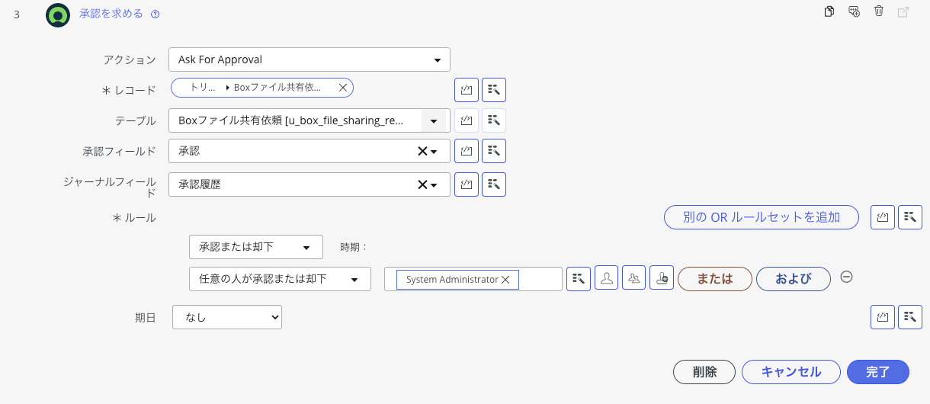Click the 時期： label text

[354, 247]
